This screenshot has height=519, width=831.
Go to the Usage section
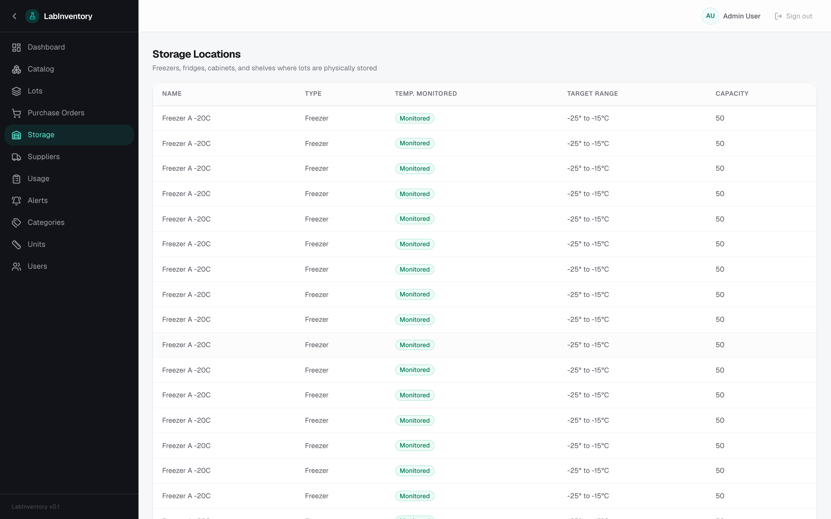pyautogui.click(x=69, y=179)
